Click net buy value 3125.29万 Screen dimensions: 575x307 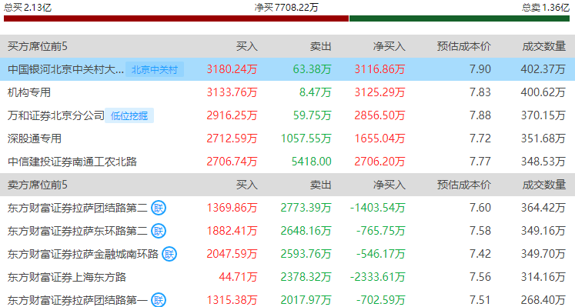pos(379,92)
